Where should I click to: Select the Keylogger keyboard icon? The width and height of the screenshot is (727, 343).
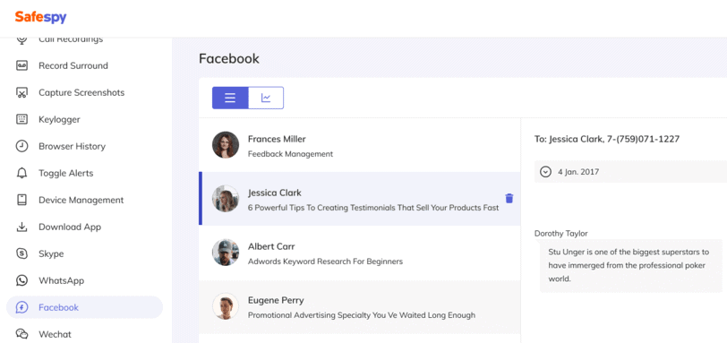coord(21,119)
